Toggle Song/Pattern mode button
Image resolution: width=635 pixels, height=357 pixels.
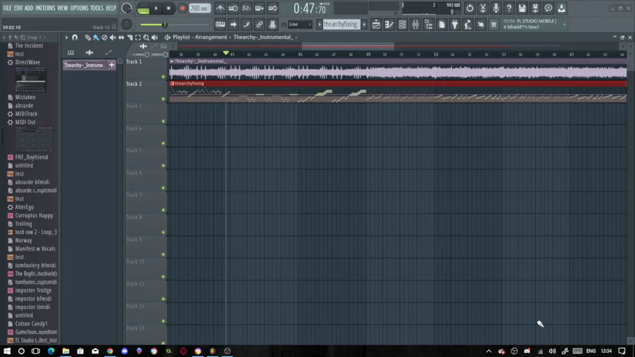pyautogui.click(x=143, y=8)
